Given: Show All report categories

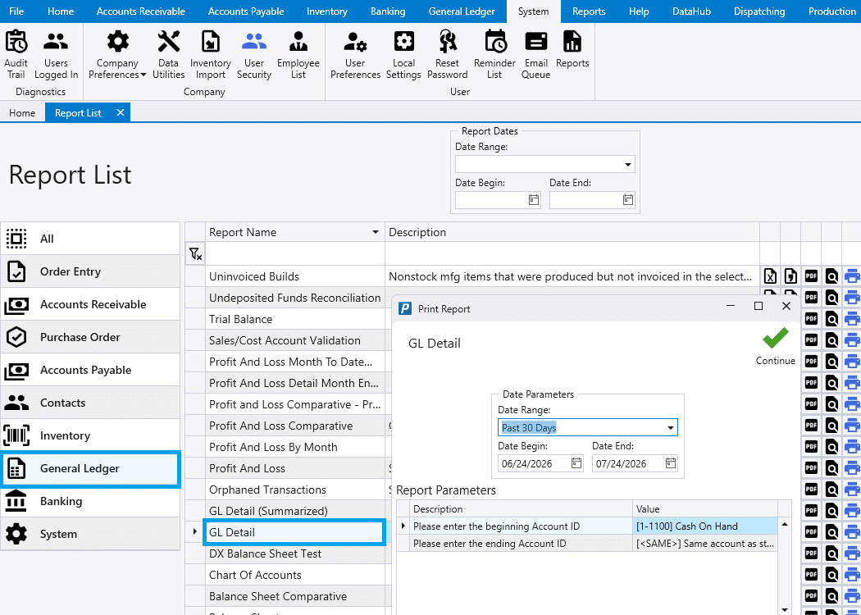Looking at the screenshot, I should 90,239.
